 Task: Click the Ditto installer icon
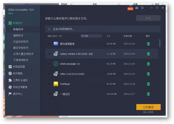click(56, 74)
